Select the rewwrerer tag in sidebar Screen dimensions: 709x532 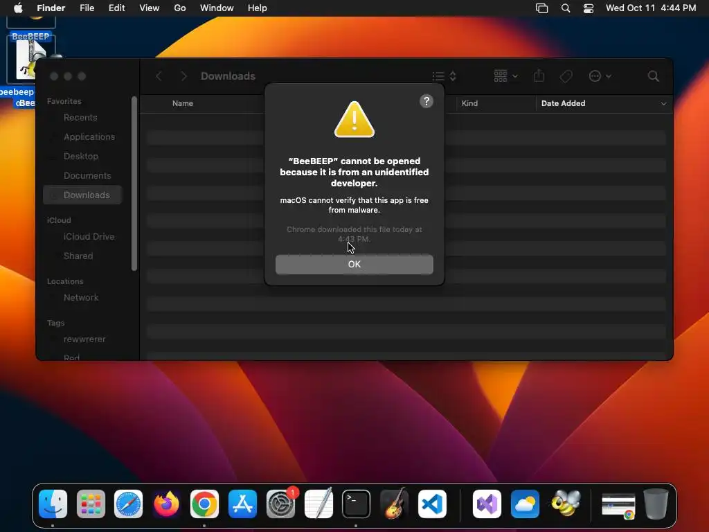pos(84,339)
